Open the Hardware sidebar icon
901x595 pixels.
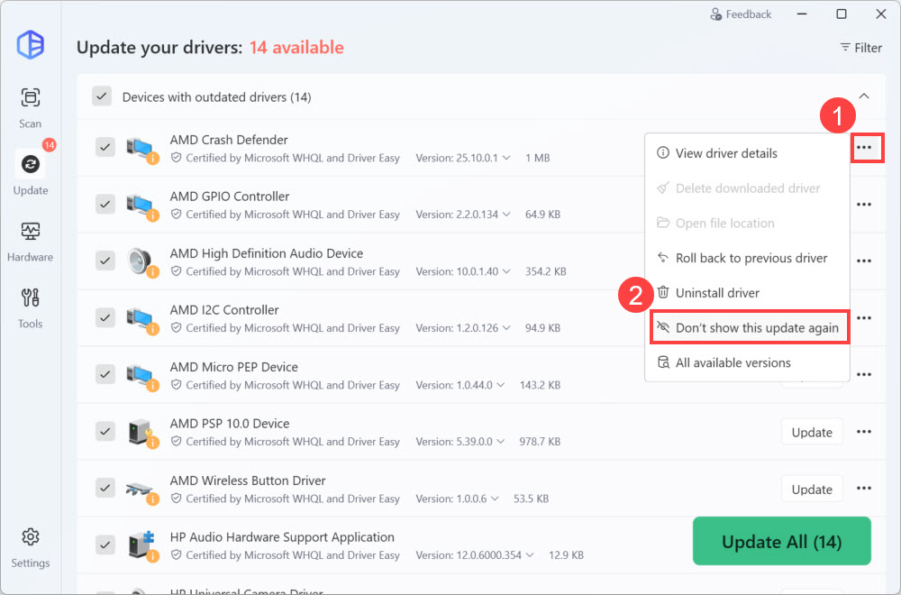[x=31, y=239]
